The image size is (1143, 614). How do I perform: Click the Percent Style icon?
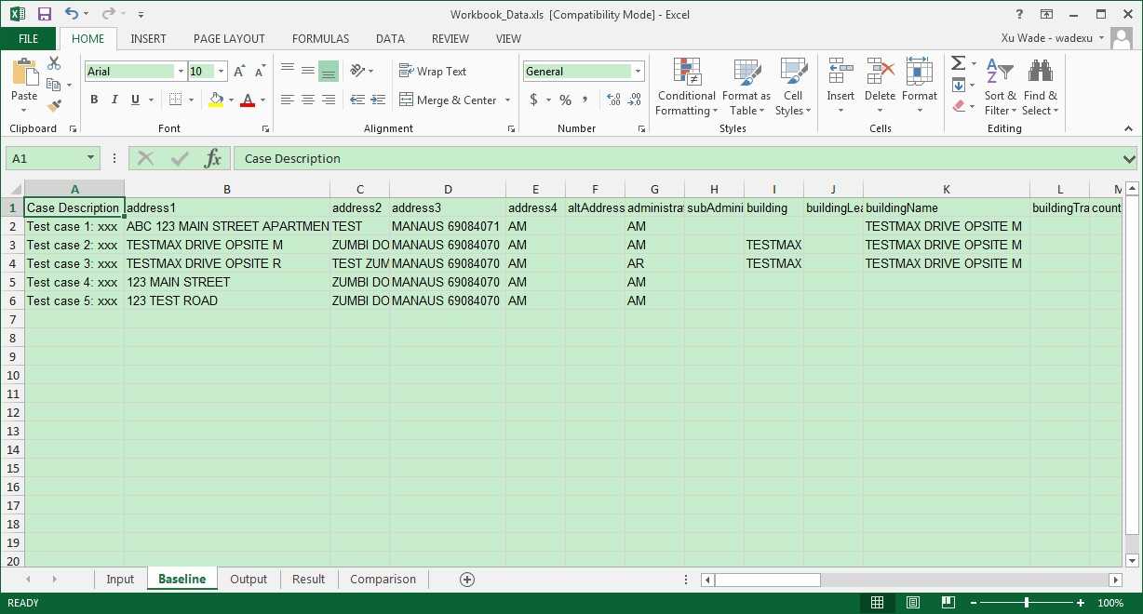coord(565,100)
